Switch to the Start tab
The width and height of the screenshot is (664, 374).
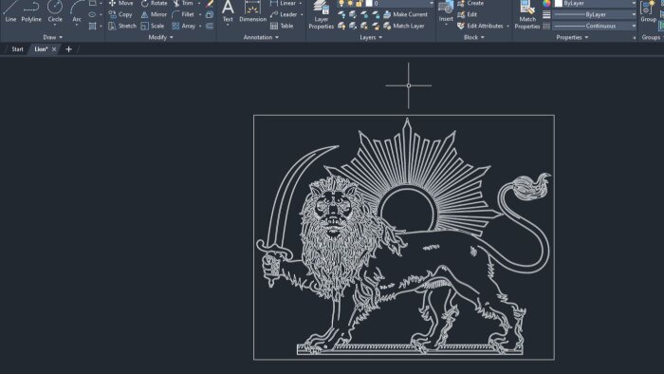click(x=17, y=49)
